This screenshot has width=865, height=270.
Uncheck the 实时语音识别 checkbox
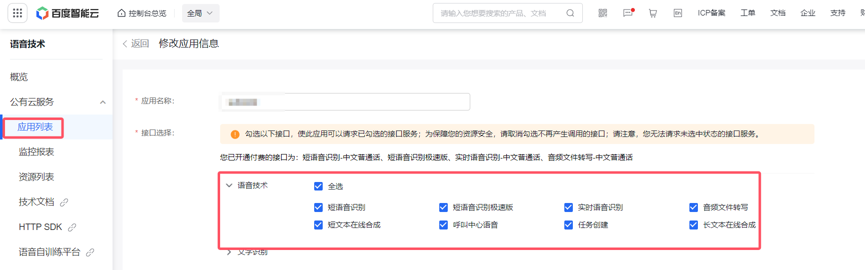point(568,207)
